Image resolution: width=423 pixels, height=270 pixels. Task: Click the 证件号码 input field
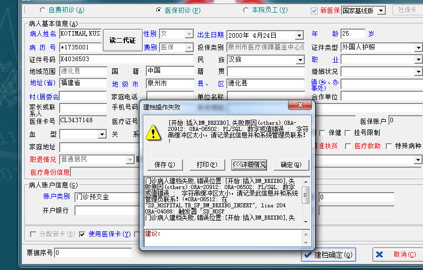(126, 59)
